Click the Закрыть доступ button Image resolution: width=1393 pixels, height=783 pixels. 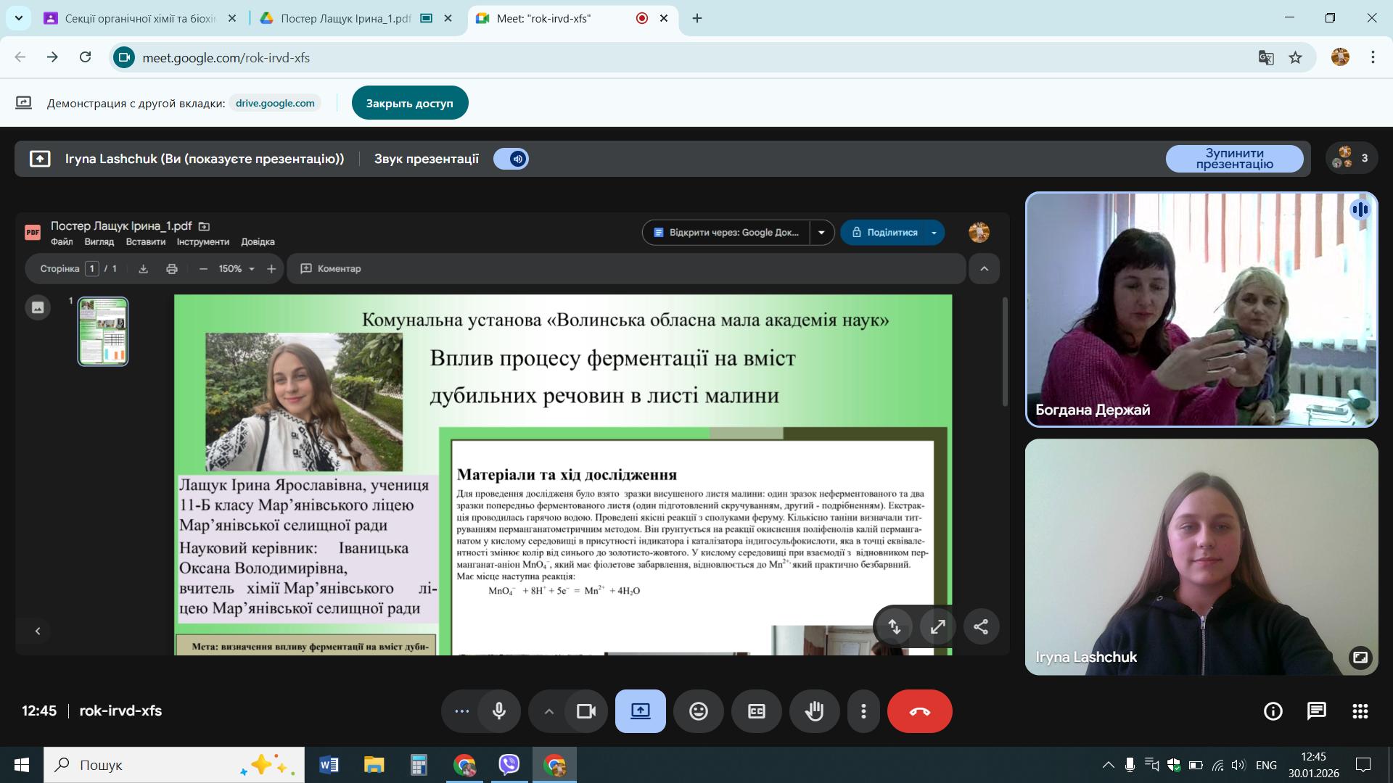tap(409, 103)
